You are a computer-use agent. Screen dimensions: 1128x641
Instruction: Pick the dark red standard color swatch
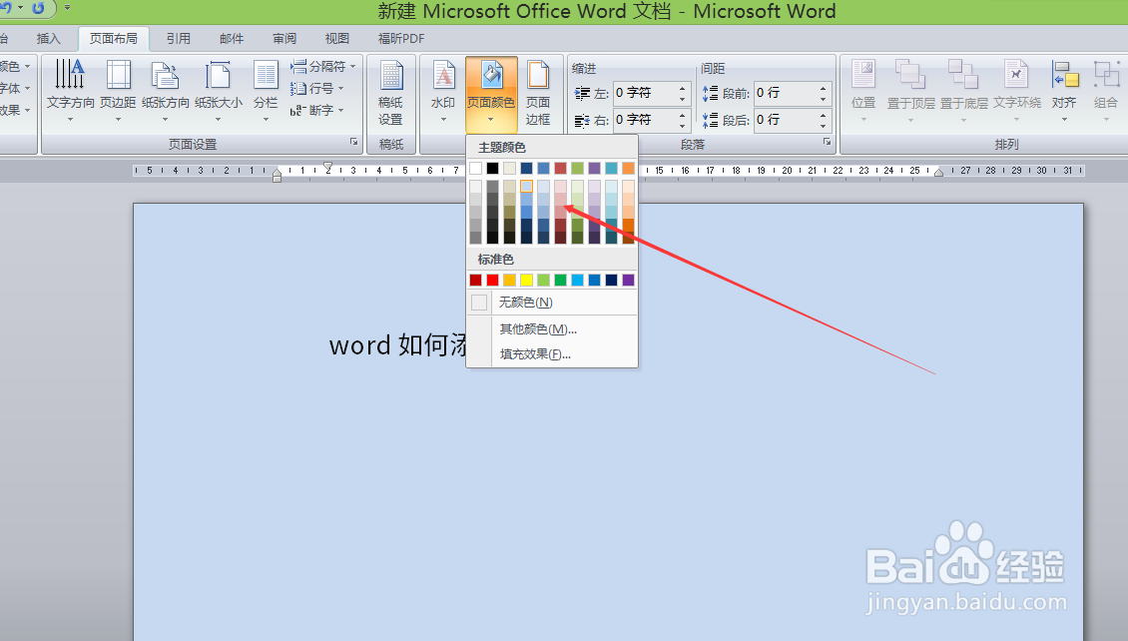475,280
